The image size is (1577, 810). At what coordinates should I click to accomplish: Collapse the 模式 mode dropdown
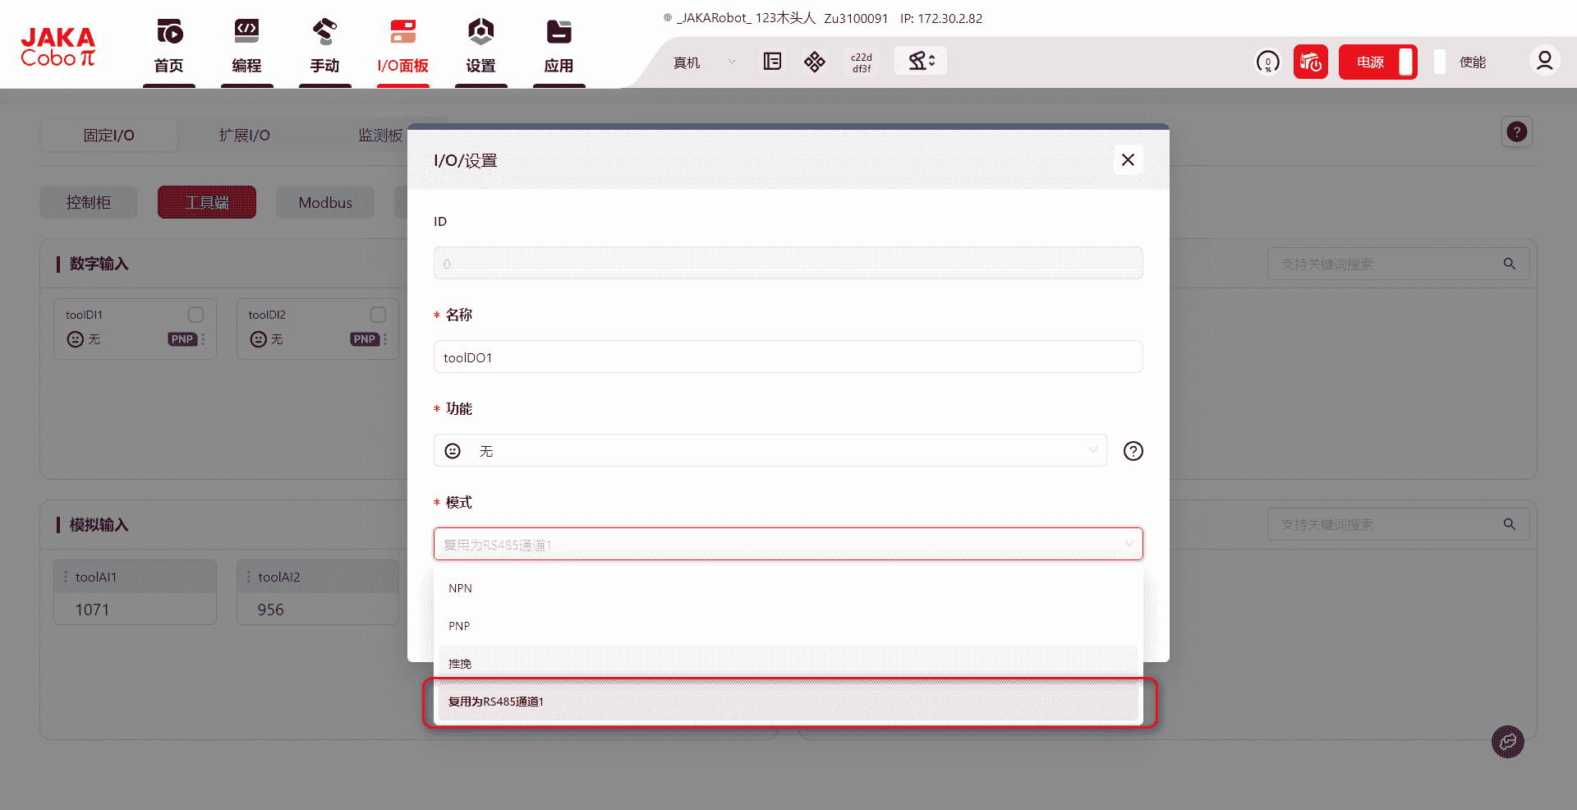[x=788, y=544]
